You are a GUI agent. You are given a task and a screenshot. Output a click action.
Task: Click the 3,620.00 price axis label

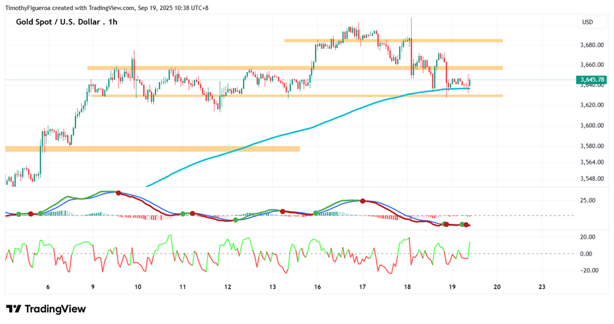pos(592,105)
